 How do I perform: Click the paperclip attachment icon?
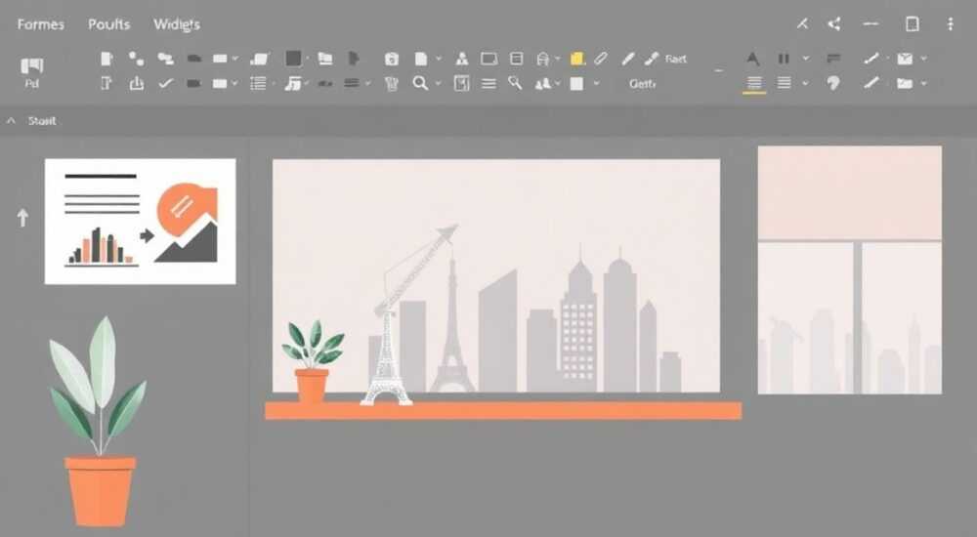(x=601, y=59)
